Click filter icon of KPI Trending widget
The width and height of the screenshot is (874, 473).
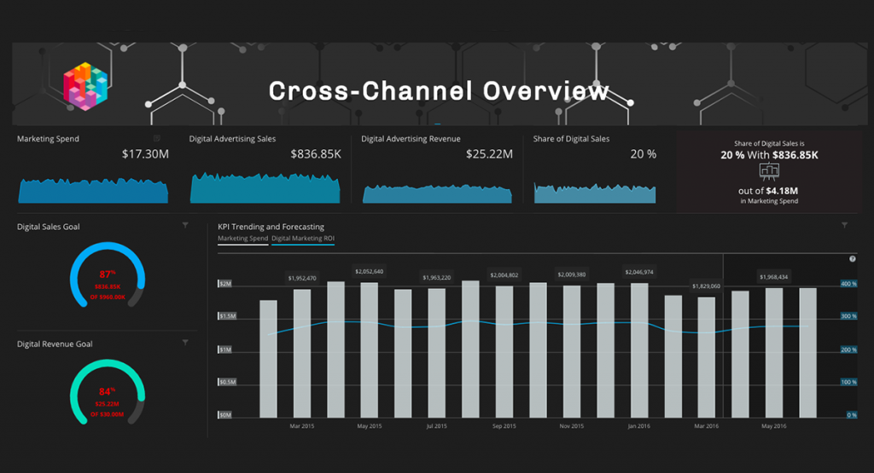click(844, 225)
